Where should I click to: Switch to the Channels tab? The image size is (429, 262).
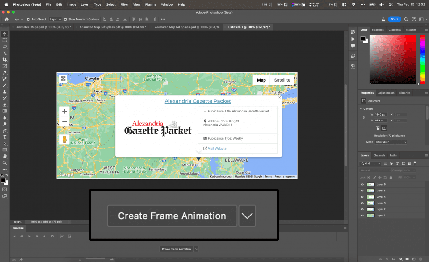click(379, 155)
